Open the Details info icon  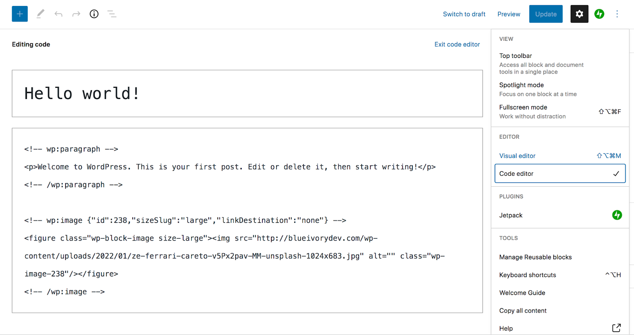coord(94,14)
